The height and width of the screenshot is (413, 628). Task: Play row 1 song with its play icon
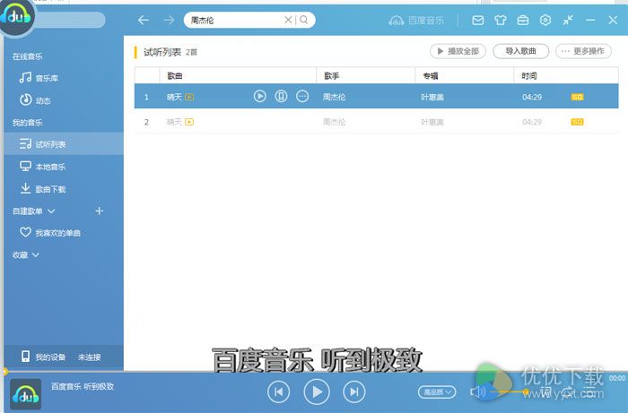point(259,96)
